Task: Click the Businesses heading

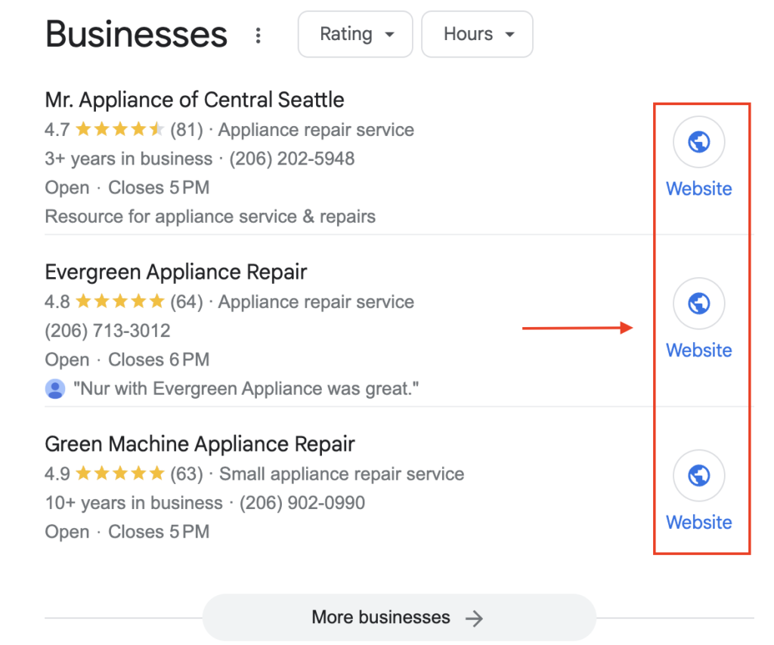Action: (x=136, y=34)
